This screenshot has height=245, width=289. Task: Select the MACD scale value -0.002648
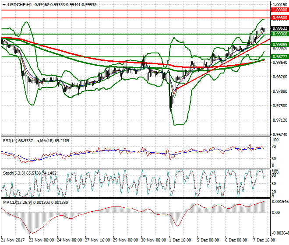280,233
